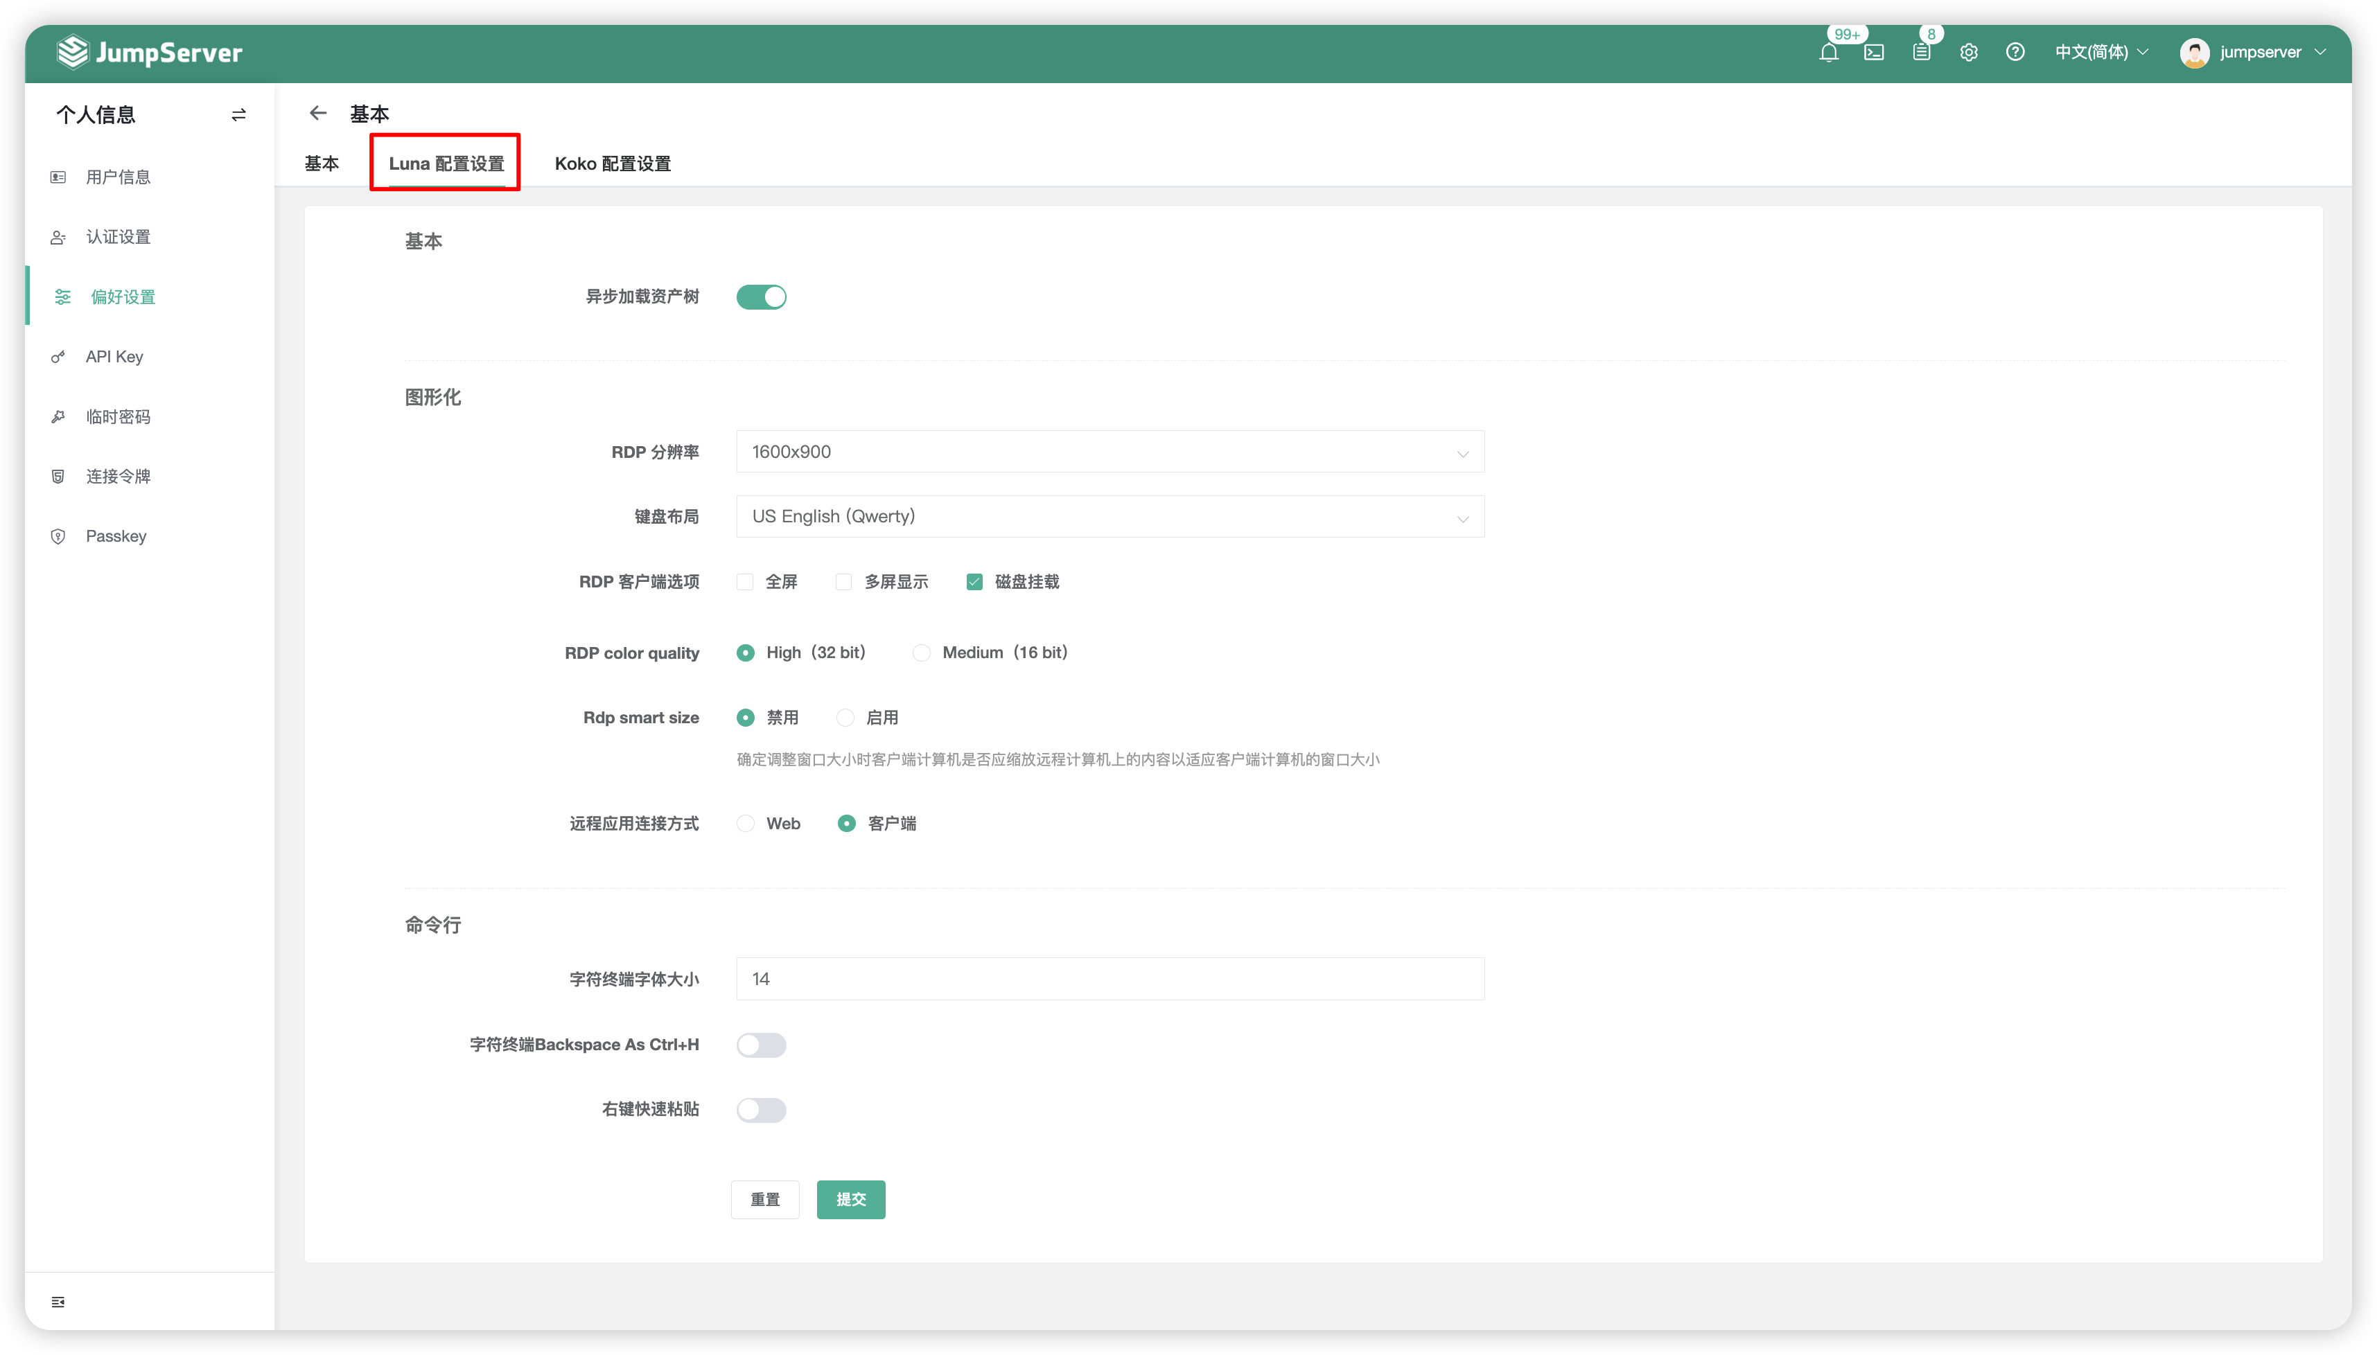The image size is (2377, 1355).
Task: Switch to the Luna 配置设置 tab
Action: pyautogui.click(x=446, y=163)
